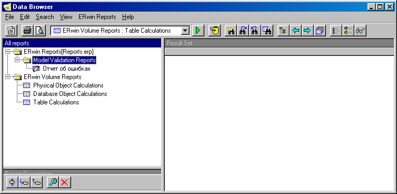The image size is (397, 194).
Task: Collapse the ERwin Volume Reports node
Action: pyautogui.click(x=8, y=77)
